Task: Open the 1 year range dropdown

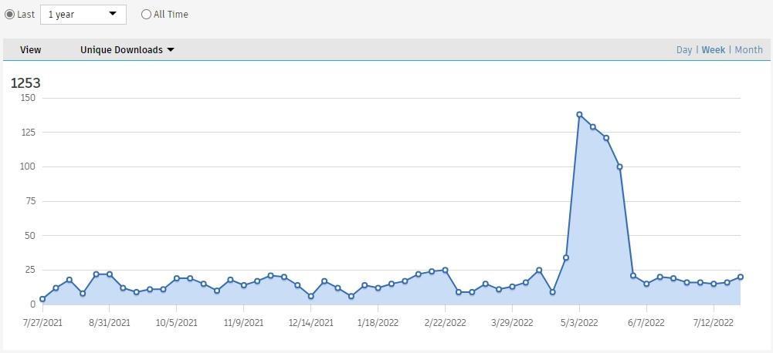Action: [x=83, y=15]
